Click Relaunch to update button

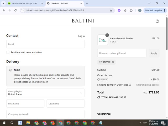click(x=154, y=10)
